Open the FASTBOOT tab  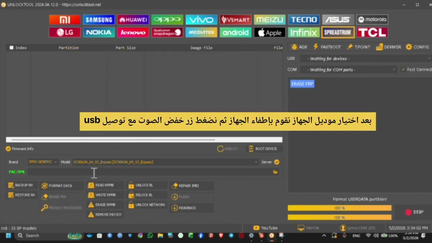tap(327, 47)
